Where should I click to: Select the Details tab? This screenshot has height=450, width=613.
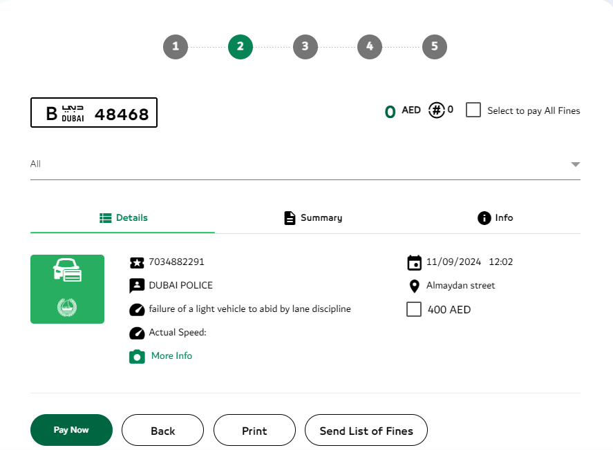click(123, 218)
